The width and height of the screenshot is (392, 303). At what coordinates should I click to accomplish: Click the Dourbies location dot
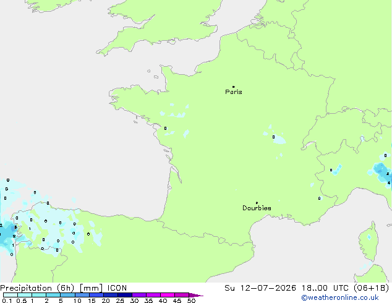257,203
